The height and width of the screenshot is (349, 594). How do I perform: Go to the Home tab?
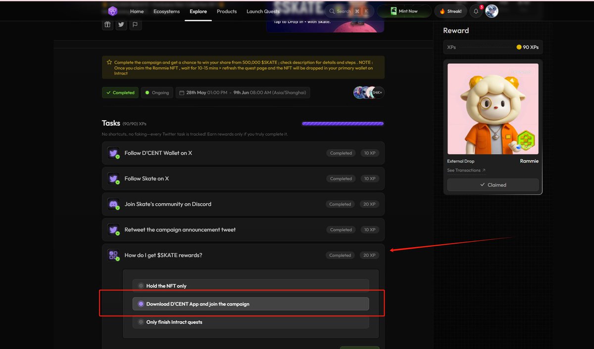pyautogui.click(x=137, y=11)
